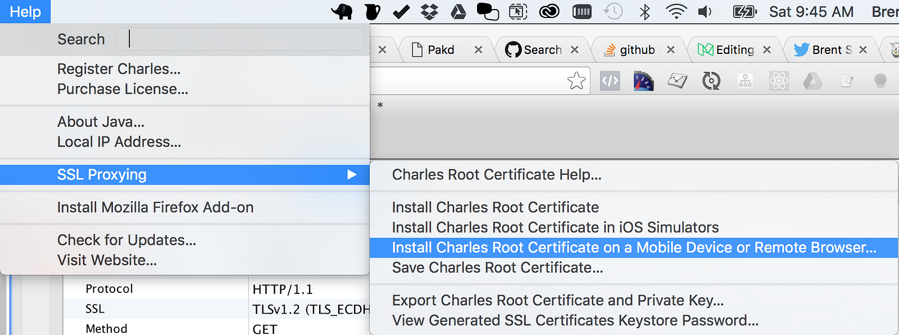Open the Creative Cloud menu bar icon
The height and width of the screenshot is (335, 899).
(x=549, y=12)
